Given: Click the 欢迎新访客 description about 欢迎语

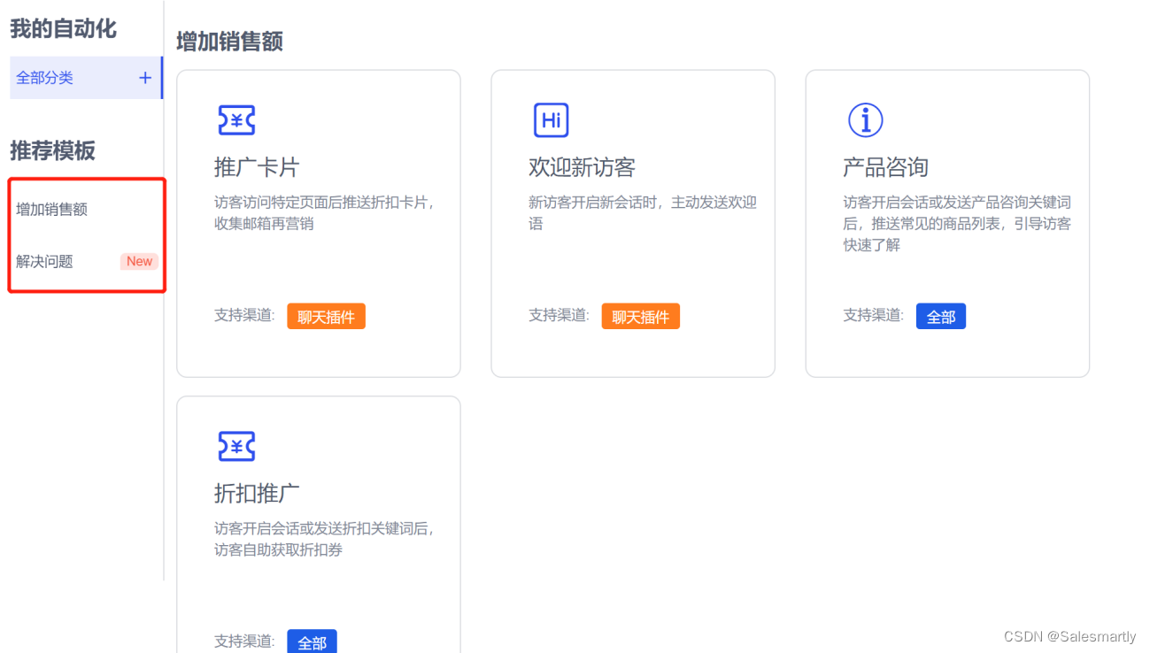Looking at the screenshot, I should tap(643, 213).
